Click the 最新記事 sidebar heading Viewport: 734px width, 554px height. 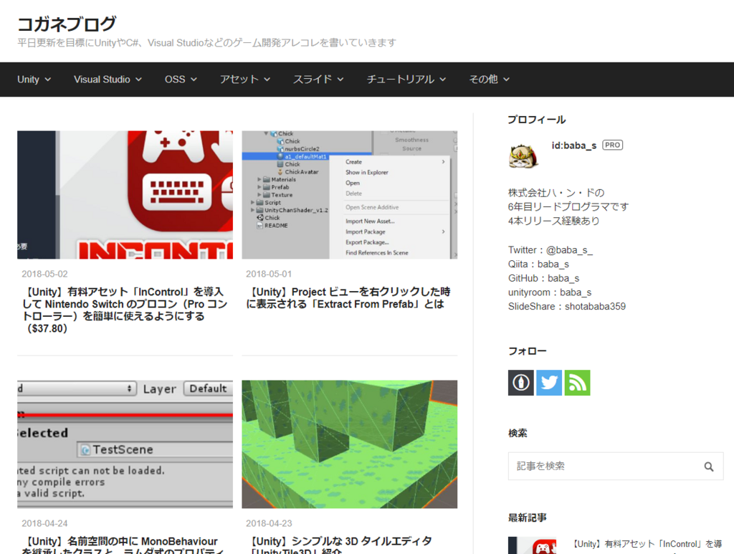point(527,517)
